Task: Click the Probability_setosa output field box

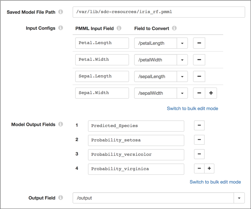Action: pos(136,140)
